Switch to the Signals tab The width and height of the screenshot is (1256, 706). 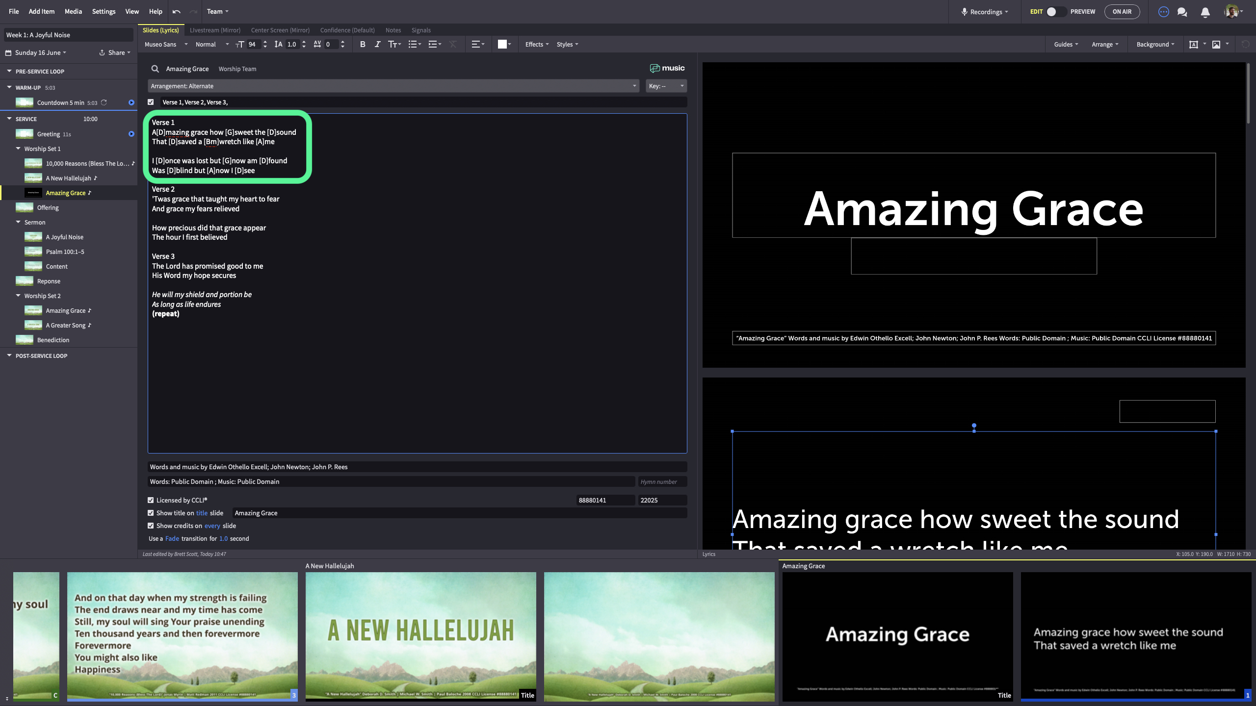[x=421, y=30]
